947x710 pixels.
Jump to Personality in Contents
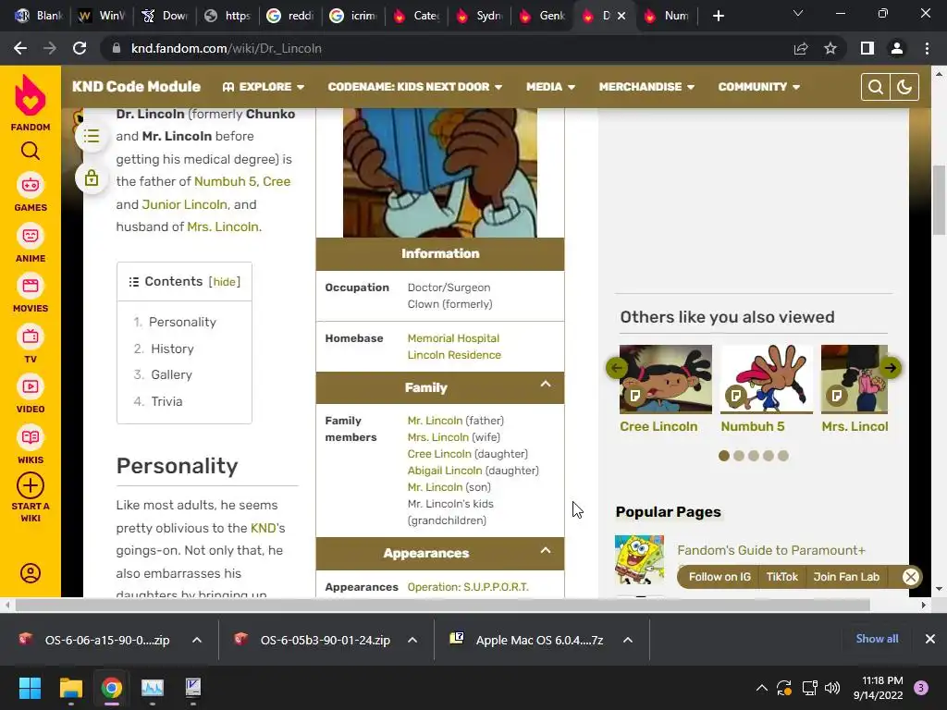point(182,323)
